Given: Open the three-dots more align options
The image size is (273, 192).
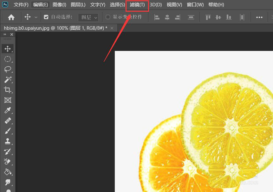Looking at the screenshot, I should coord(259,17).
